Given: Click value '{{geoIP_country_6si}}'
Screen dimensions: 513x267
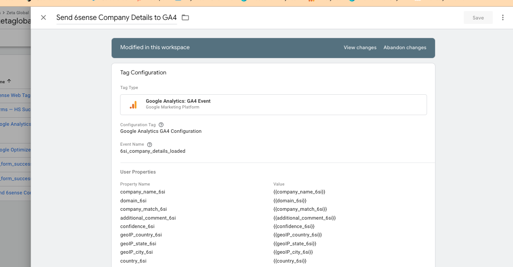Looking at the screenshot, I should point(298,235).
